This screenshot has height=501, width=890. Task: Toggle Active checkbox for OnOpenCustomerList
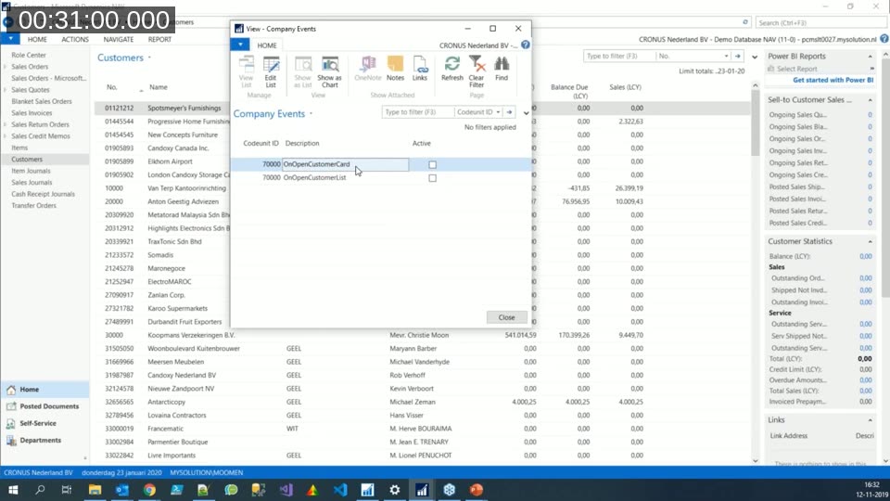pyautogui.click(x=433, y=178)
